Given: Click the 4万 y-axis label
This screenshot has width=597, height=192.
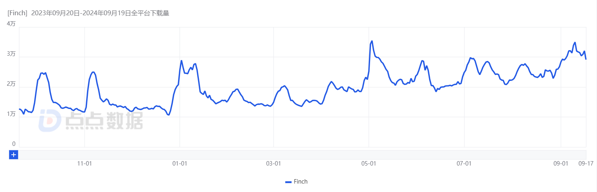Looking at the screenshot, I should [x=11, y=24].
